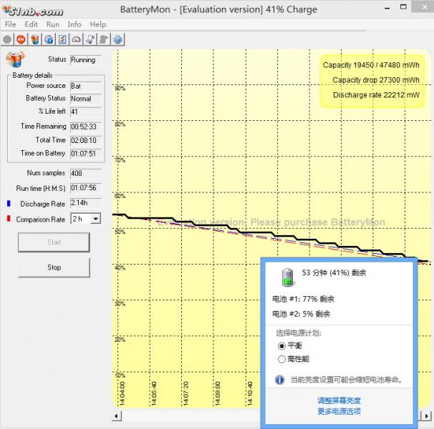Screen dimensions: 434x429
Task: Click the Discharge rate 22212 mW text
Action: pos(376,95)
